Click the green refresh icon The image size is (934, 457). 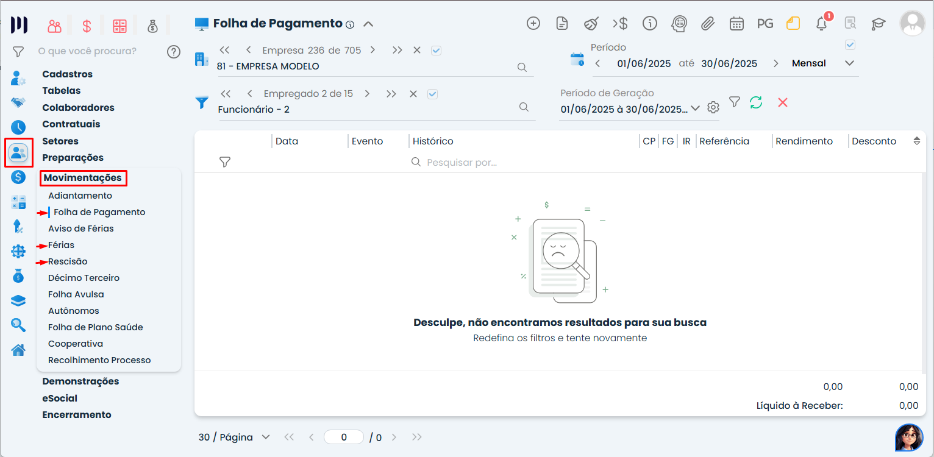pos(756,102)
